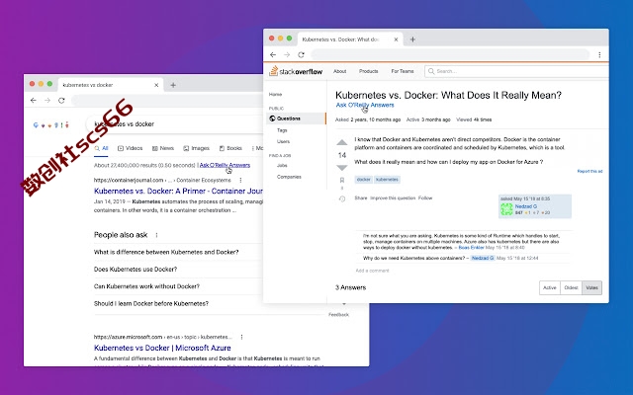
Task: Switch to the Videos search tab
Action: point(130,148)
